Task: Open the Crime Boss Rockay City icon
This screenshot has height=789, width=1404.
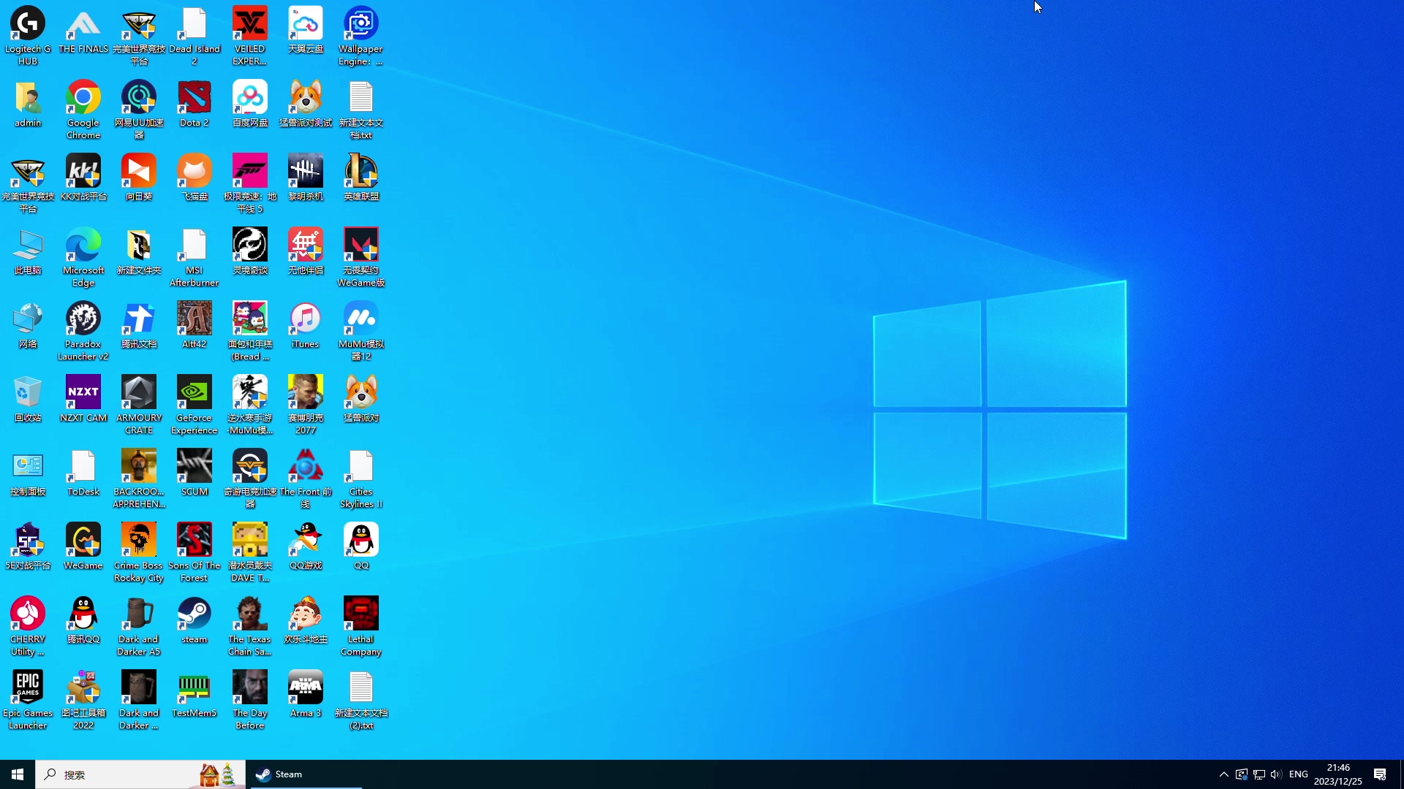Action: pos(139,552)
